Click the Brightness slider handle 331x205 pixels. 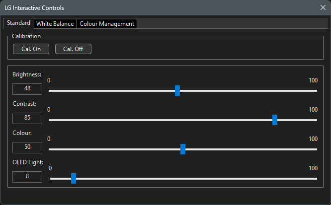click(x=177, y=91)
